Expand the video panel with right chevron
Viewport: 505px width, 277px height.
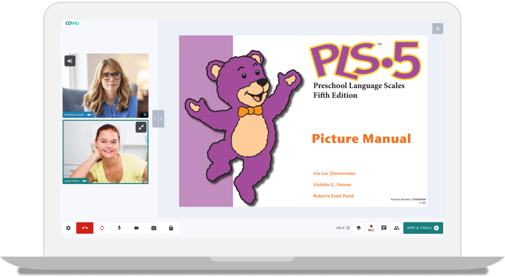[161, 119]
